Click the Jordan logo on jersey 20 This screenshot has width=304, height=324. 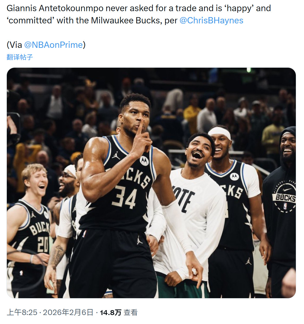(33, 214)
